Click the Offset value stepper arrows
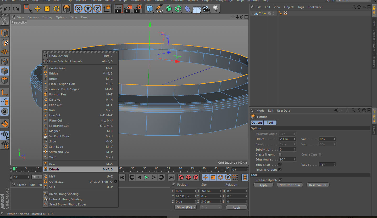The height and width of the screenshot is (218, 377). pos(295,139)
